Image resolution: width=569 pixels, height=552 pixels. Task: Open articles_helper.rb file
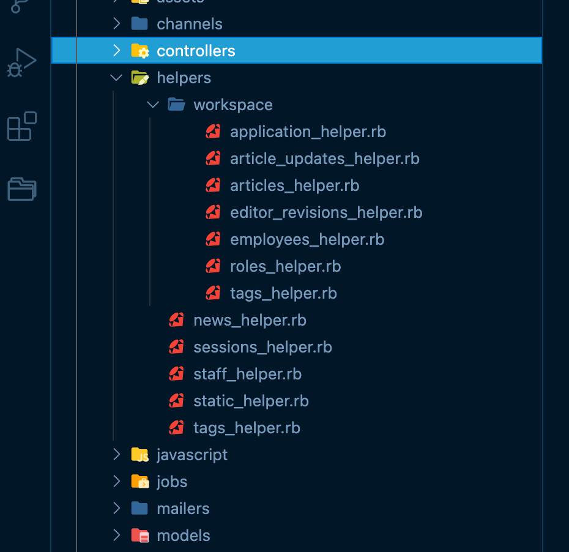(x=295, y=185)
